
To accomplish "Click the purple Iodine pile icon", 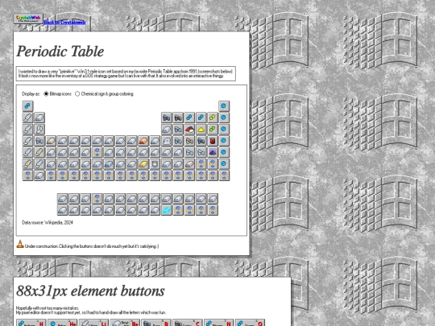I will click(x=213, y=152).
